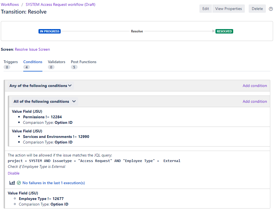Click the JQL query text starting 'project = SYSTEM'
This screenshot has width=275, height=213.
coord(94,161)
